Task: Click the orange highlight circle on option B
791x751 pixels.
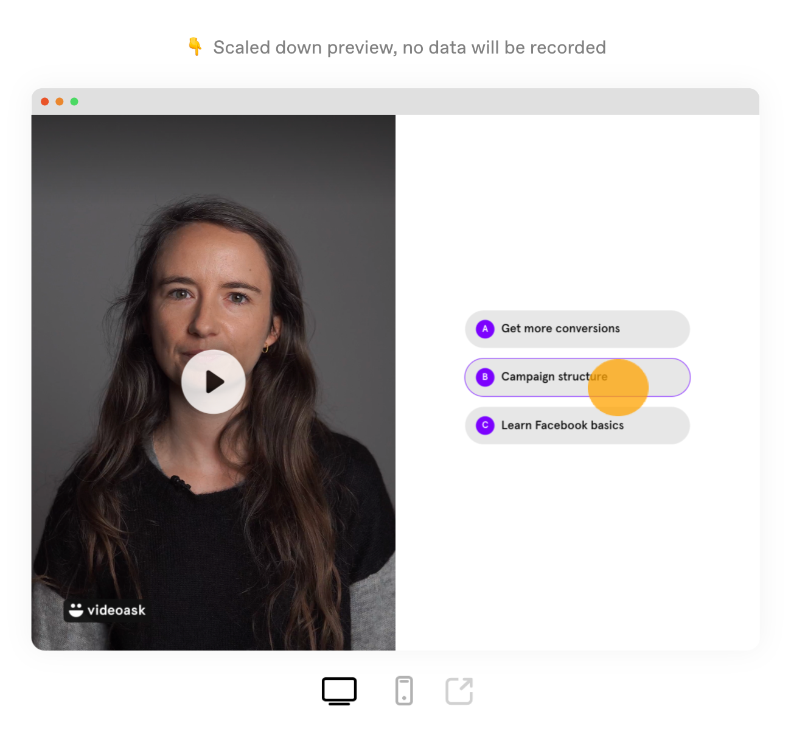Action: (x=618, y=388)
